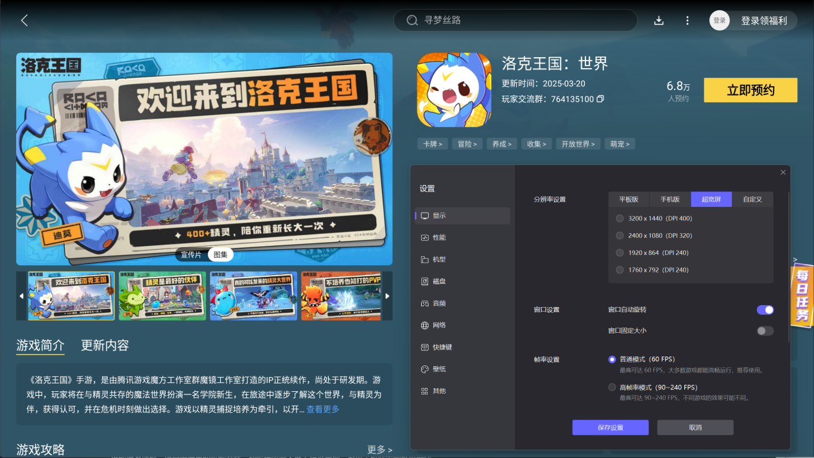Select 3200 x 1440 resolution option
Screen dimensions: 814x458
620,218
